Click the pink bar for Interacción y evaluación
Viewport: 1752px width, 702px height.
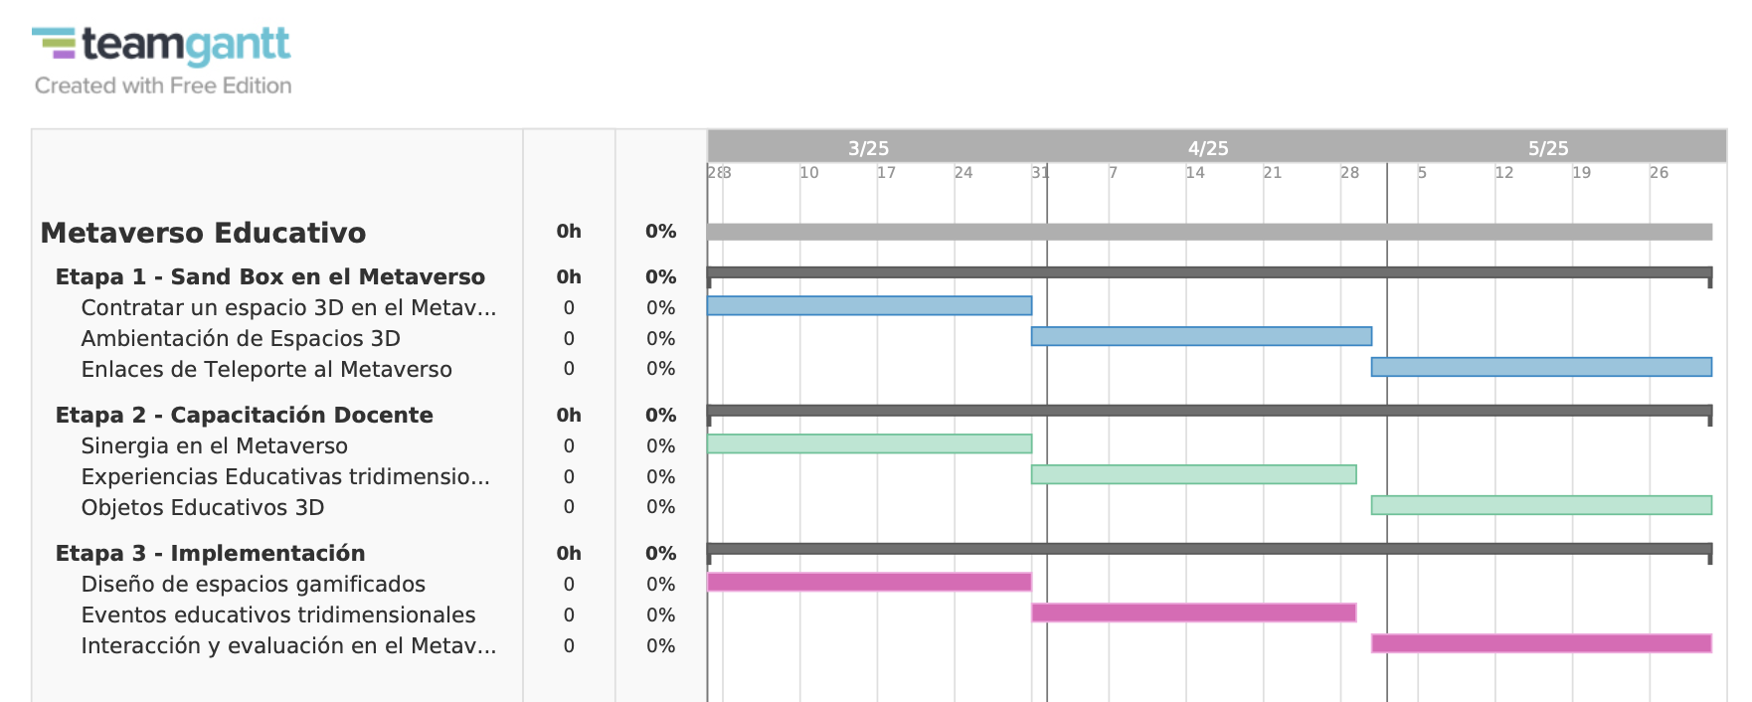[x=1541, y=643]
